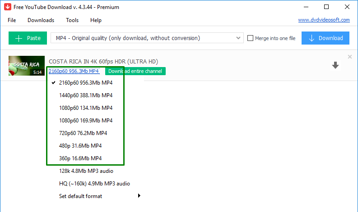Open the File menu

point(12,20)
